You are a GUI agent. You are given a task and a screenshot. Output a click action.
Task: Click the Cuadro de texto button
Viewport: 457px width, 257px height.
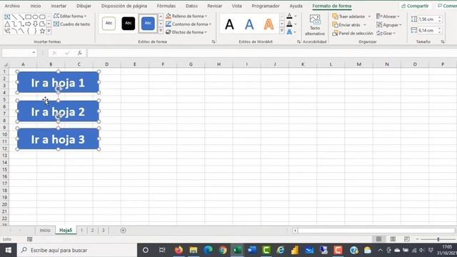[71, 24]
